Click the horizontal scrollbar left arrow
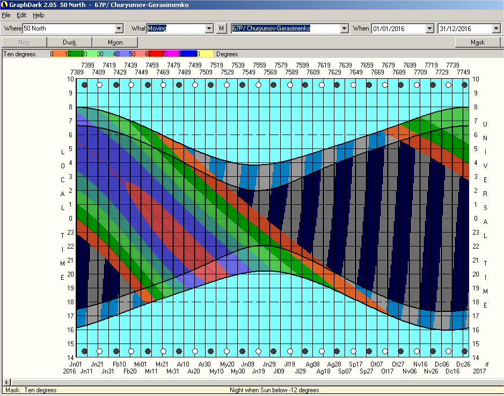504x396 pixels. 5,382
